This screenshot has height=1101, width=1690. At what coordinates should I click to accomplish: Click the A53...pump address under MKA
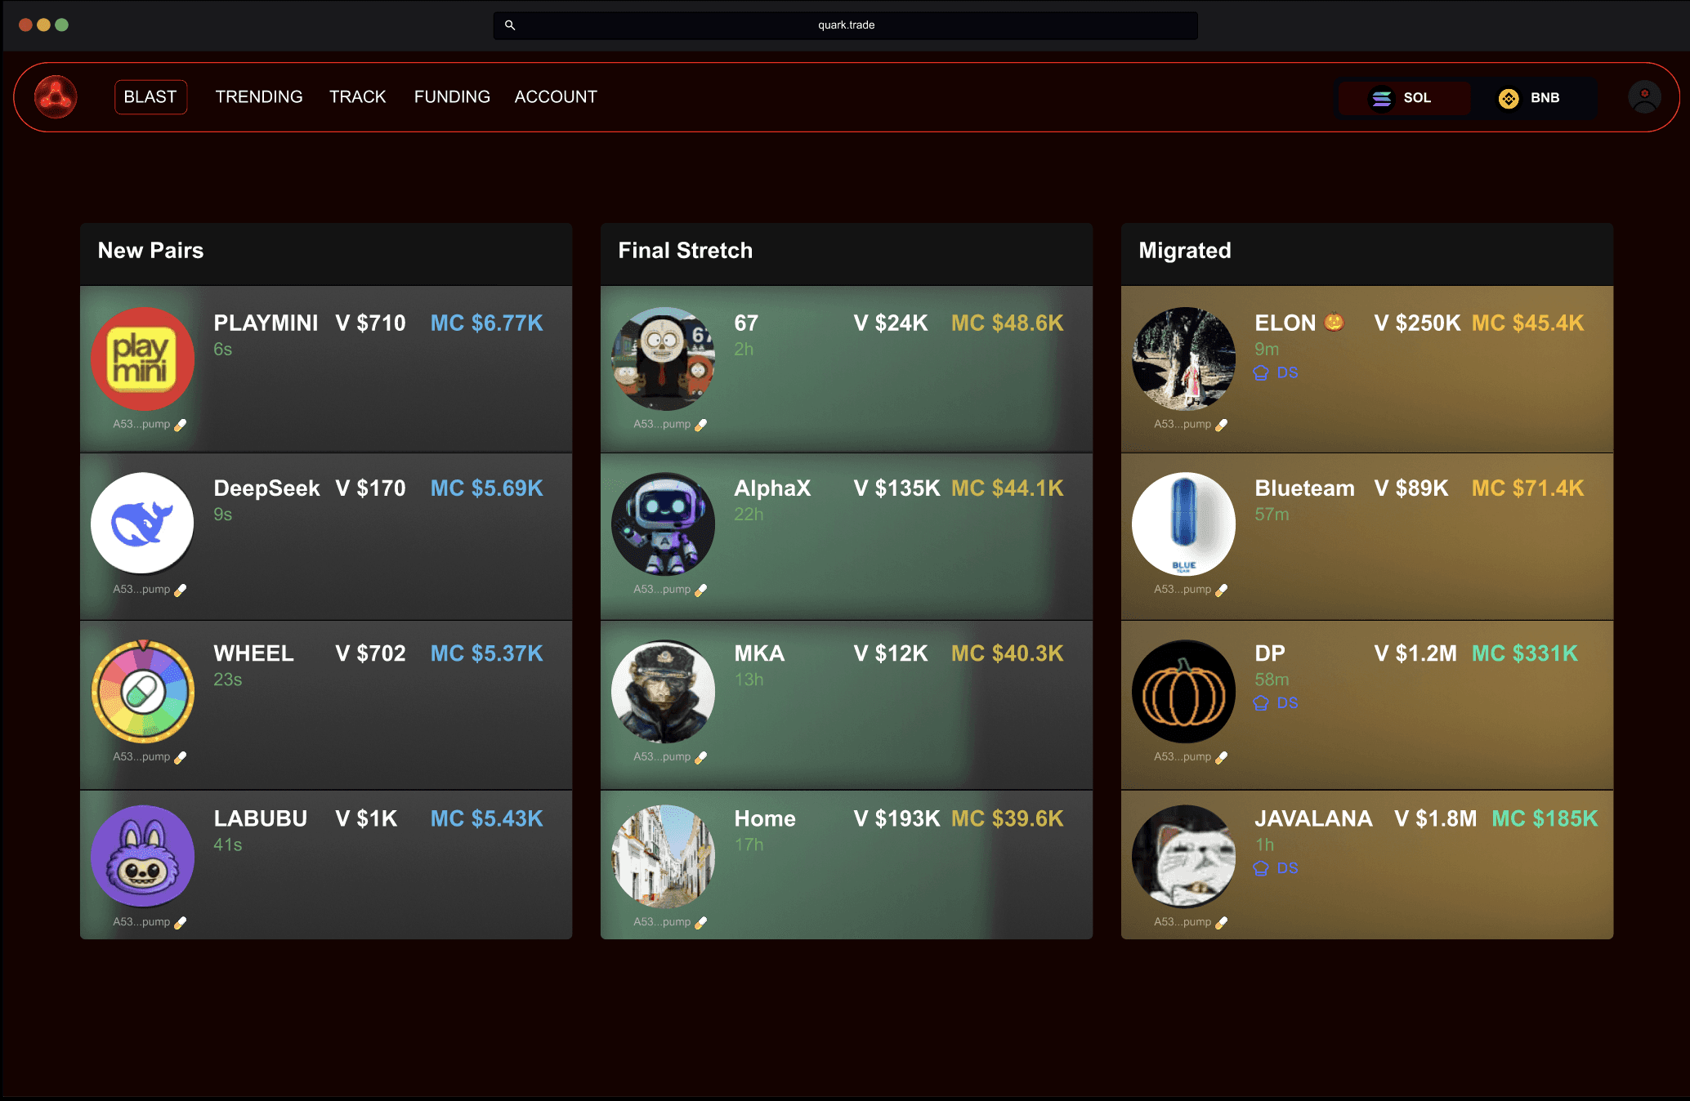click(x=662, y=757)
